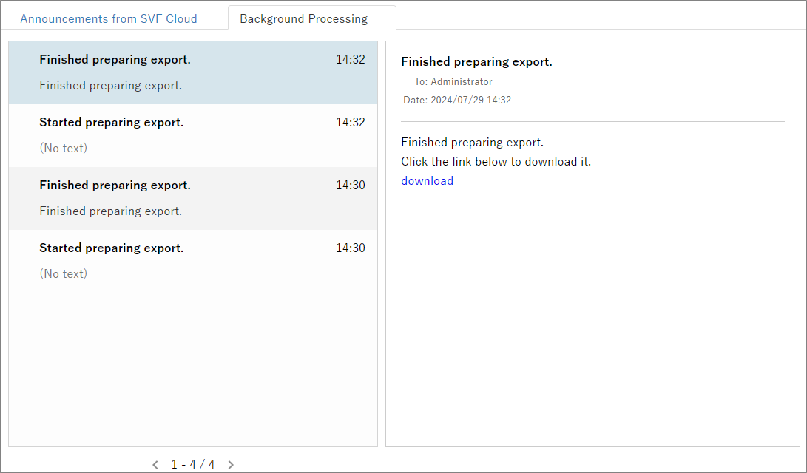Click 14:30 timestamp on Finished preparing export row
This screenshot has width=807, height=473.
pos(350,185)
